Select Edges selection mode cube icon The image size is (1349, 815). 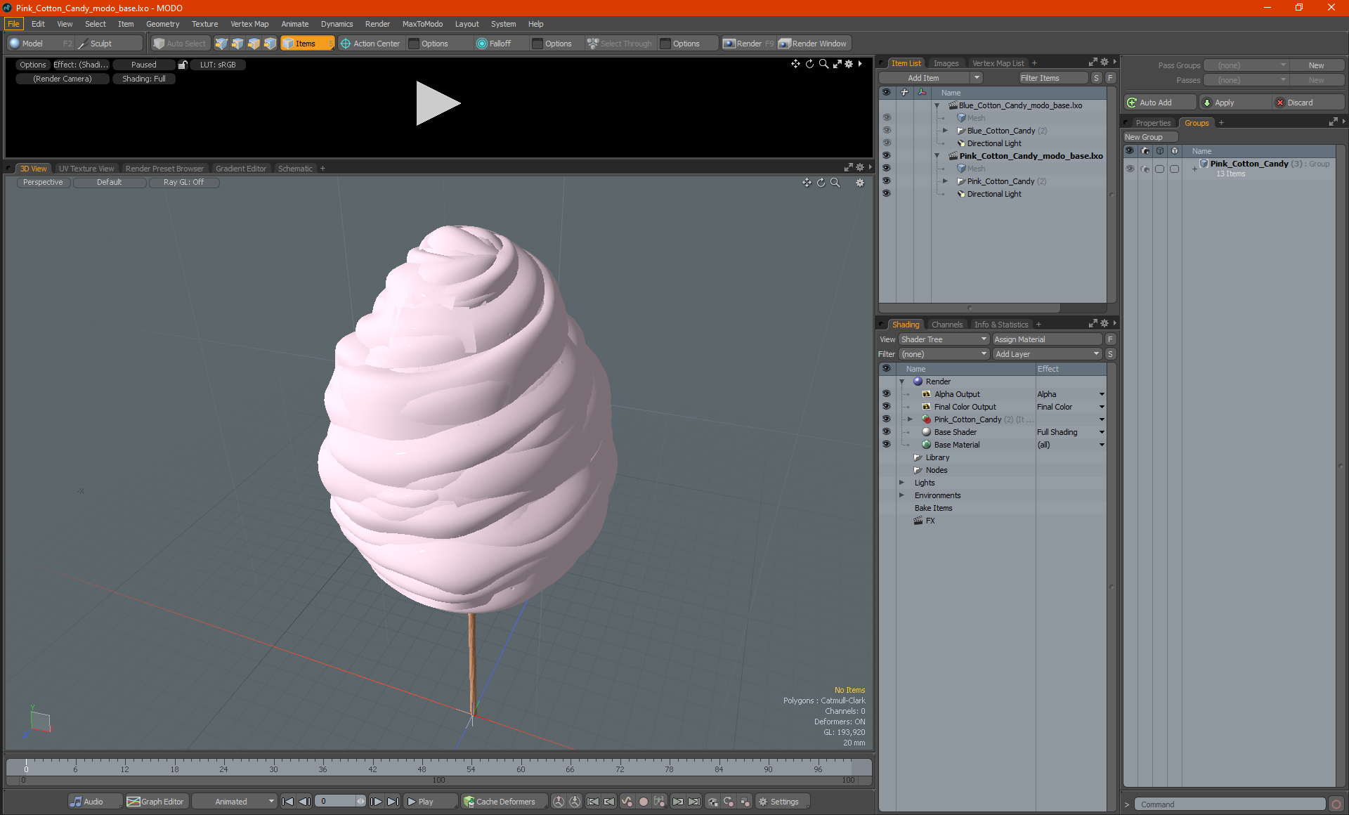click(237, 44)
